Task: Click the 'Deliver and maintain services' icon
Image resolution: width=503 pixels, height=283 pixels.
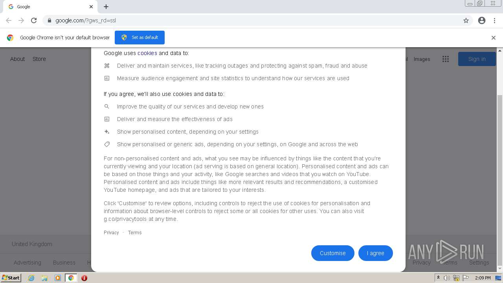Action: pyautogui.click(x=107, y=66)
